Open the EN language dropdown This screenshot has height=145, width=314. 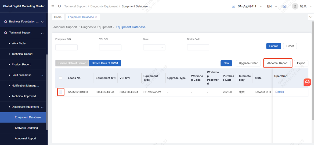[x=272, y=6]
